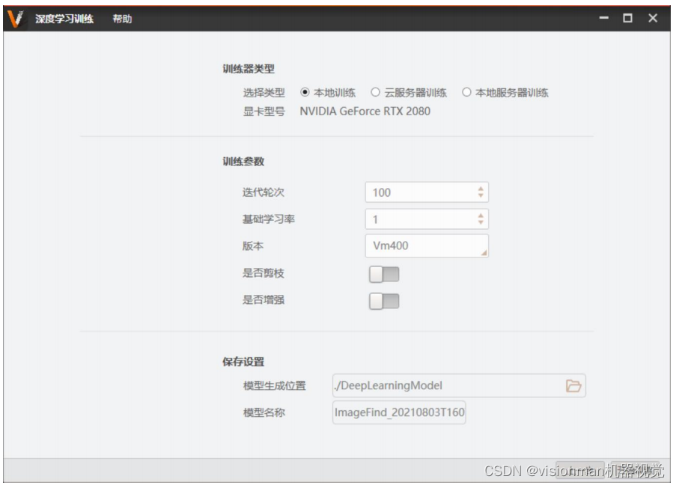676x485 pixels.
Task: Pick the 本地服务器训练 radio button
Action: (x=466, y=93)
